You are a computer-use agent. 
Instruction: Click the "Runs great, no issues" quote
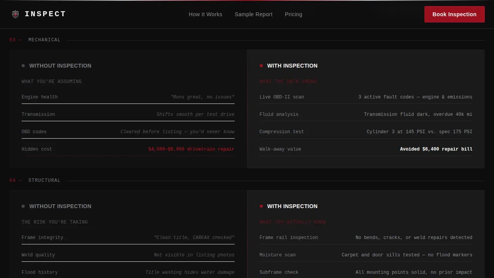click(x=203, y=97)
